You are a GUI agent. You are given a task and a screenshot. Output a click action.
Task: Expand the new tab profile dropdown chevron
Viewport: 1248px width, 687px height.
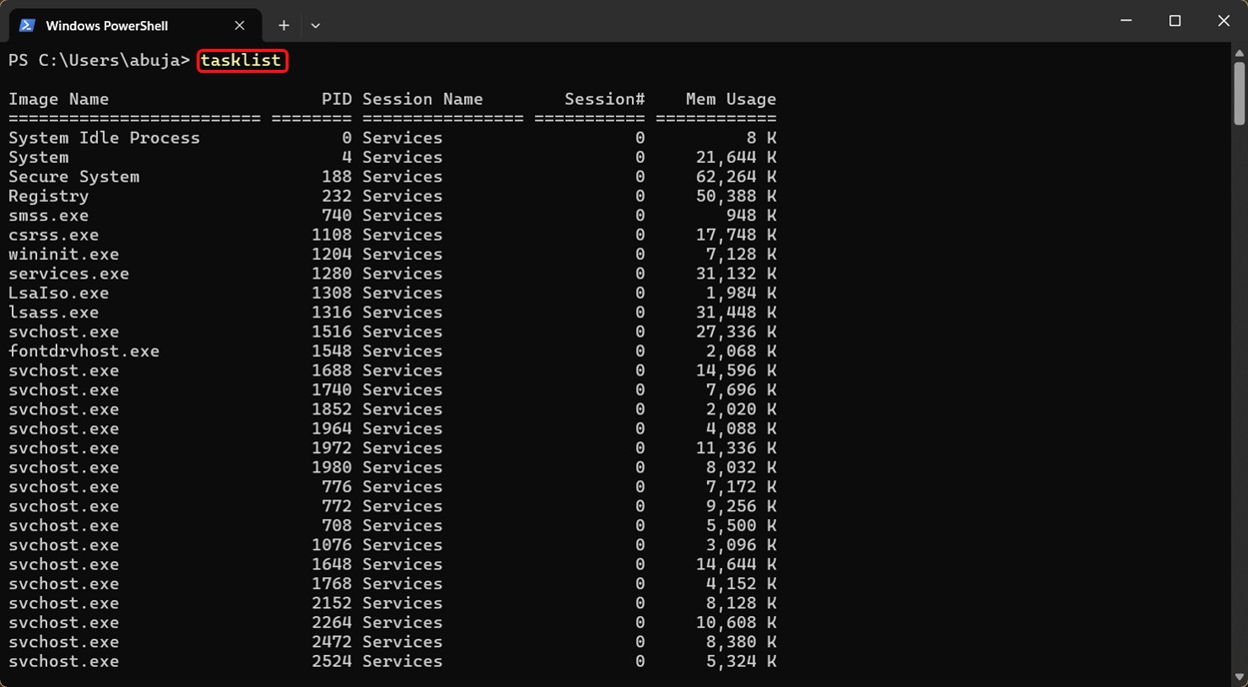click(315, 25)
